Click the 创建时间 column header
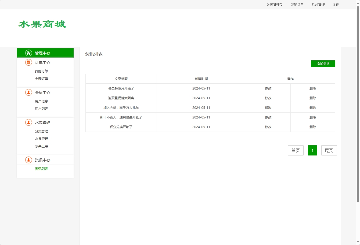The image size is (360, 245). pos(201,79)
